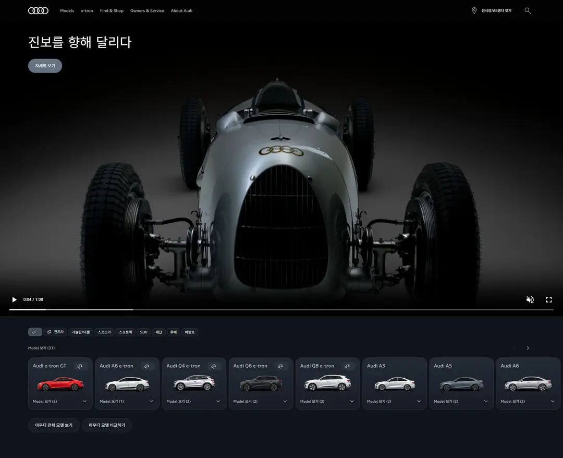This screenshot has width=563, height=458.
Task: Click the Audi four-rings logo
Action: coord(38,11)
